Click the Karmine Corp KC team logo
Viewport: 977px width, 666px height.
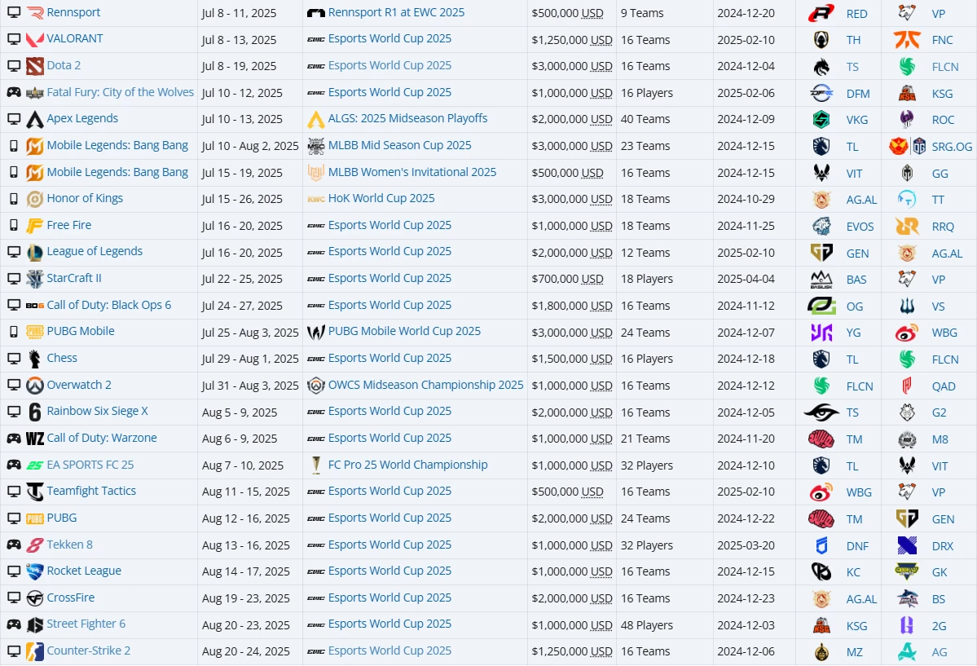point(821,571)
